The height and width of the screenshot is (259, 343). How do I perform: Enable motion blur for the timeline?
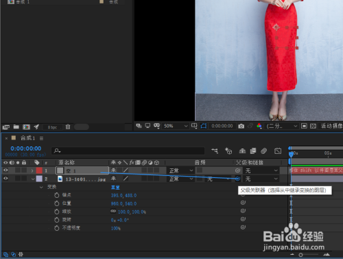pos(263,151)
